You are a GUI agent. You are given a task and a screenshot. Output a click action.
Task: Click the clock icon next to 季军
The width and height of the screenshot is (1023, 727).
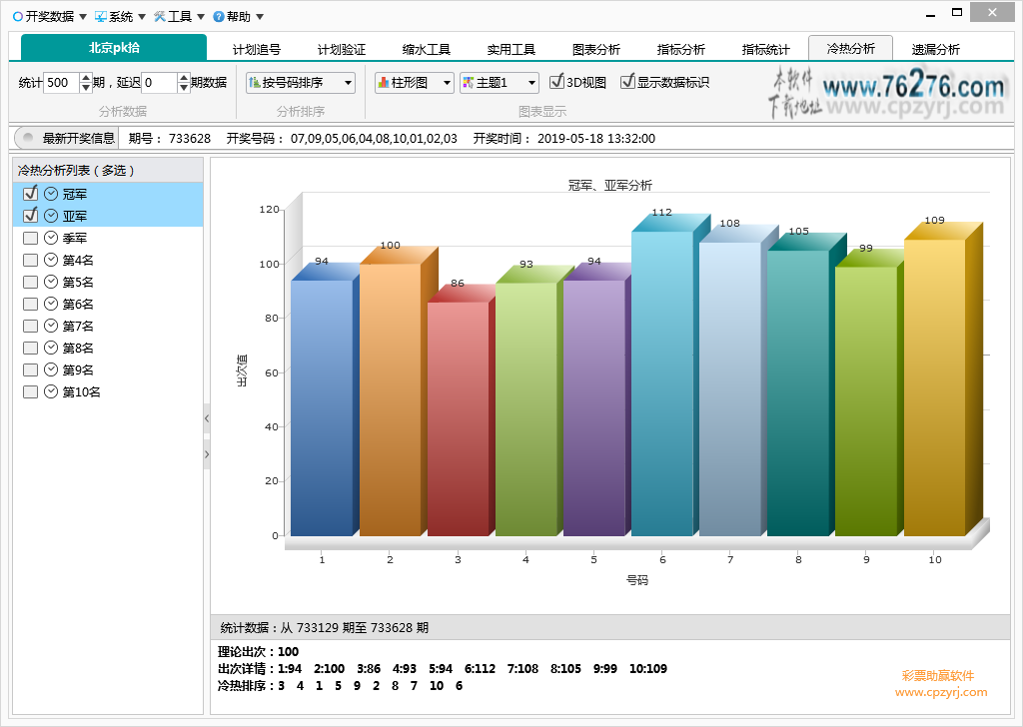(x=51, y=238)
